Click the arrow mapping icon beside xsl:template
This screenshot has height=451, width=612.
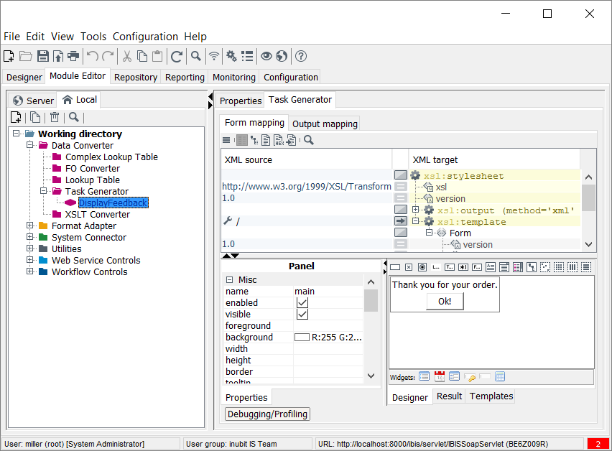click(400, 221)
